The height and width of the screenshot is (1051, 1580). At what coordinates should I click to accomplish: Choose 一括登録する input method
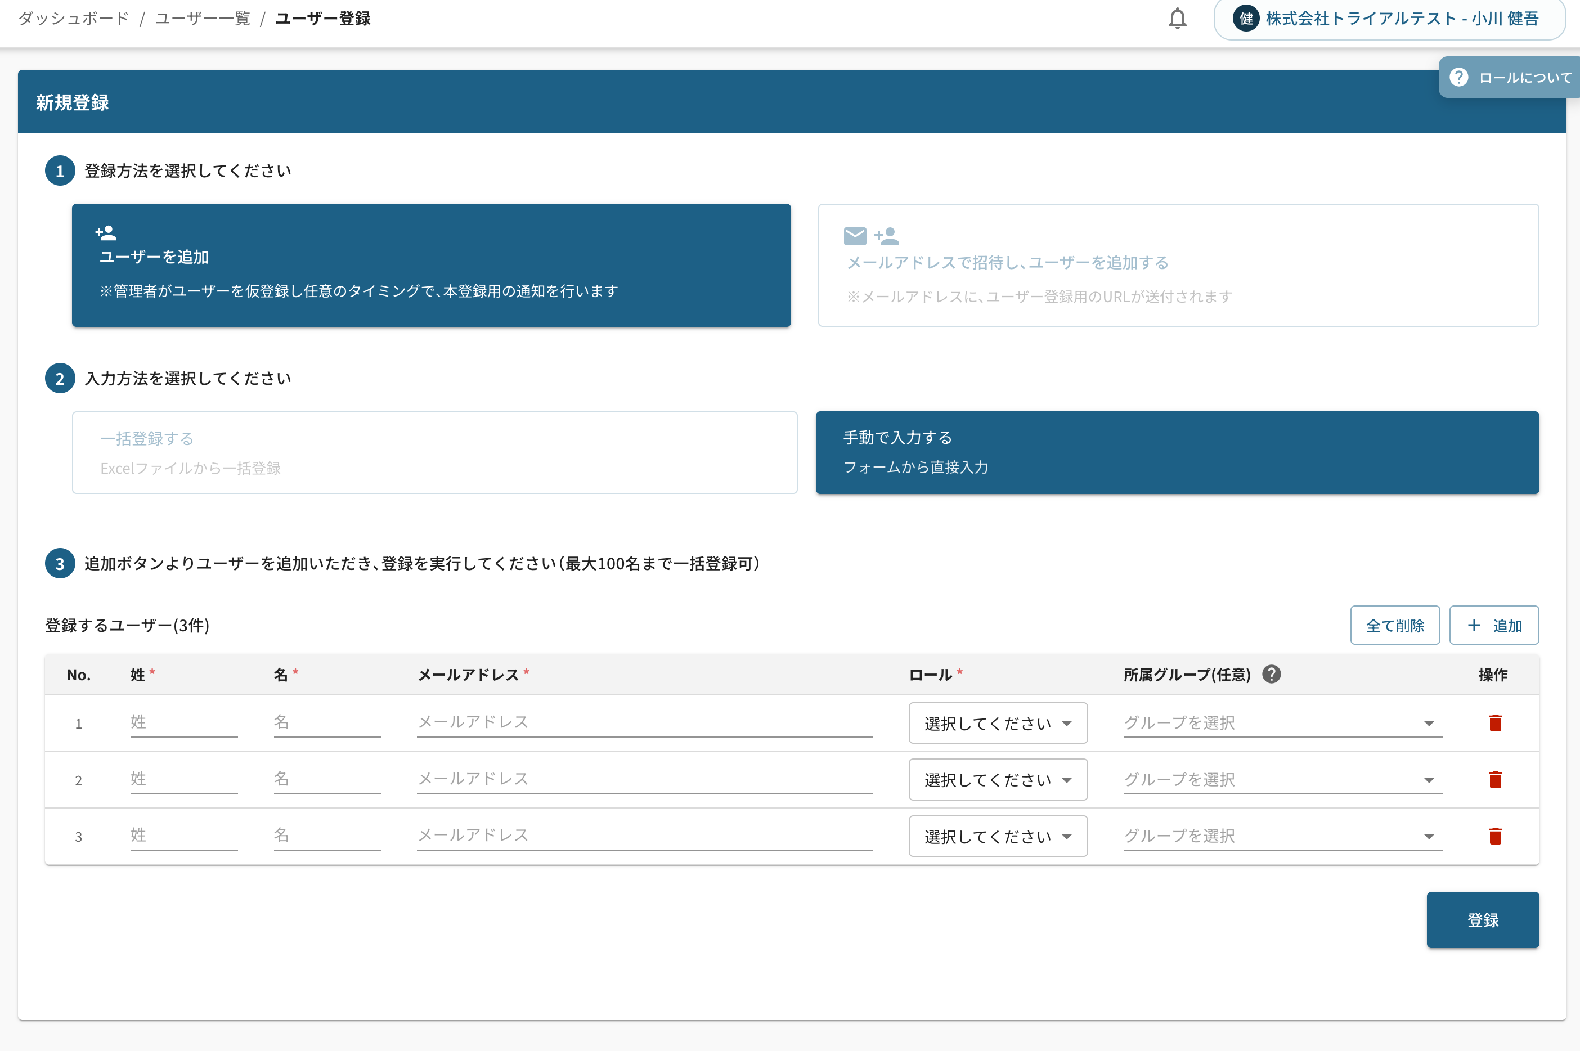coord(434,452)
